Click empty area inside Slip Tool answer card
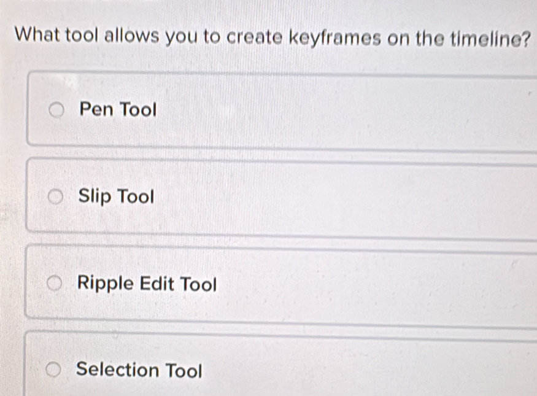This screenshot has width=537, height=396. pyautogui.click(x=342, y=198)
